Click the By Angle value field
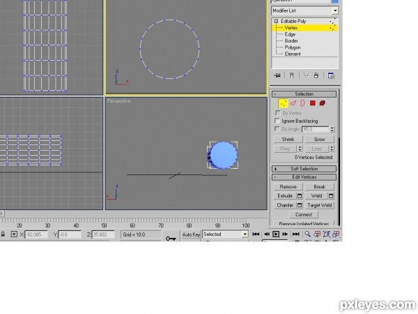Viewport: 418px width, 314px height. coord(316,130)
